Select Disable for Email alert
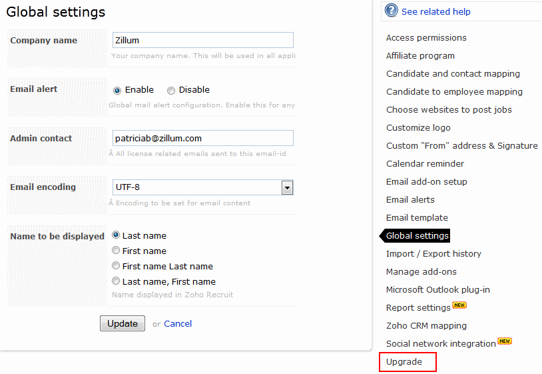Image resolution: width=542 pixels, height=374 pixels. (x=171, y=90)
